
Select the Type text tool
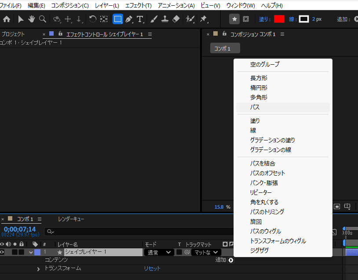point(140,19)
